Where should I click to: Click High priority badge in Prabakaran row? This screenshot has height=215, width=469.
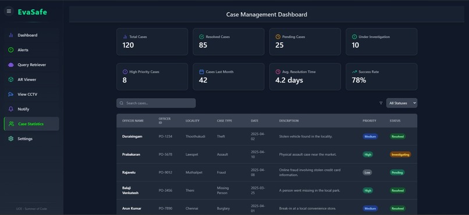368,155
